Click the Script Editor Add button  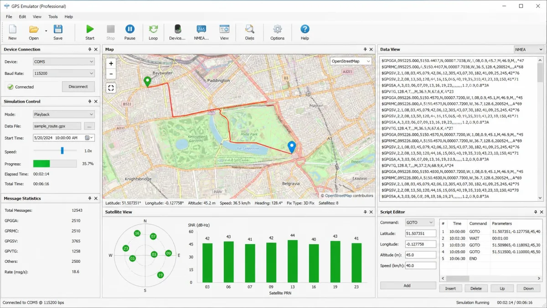tap(407, 286)
